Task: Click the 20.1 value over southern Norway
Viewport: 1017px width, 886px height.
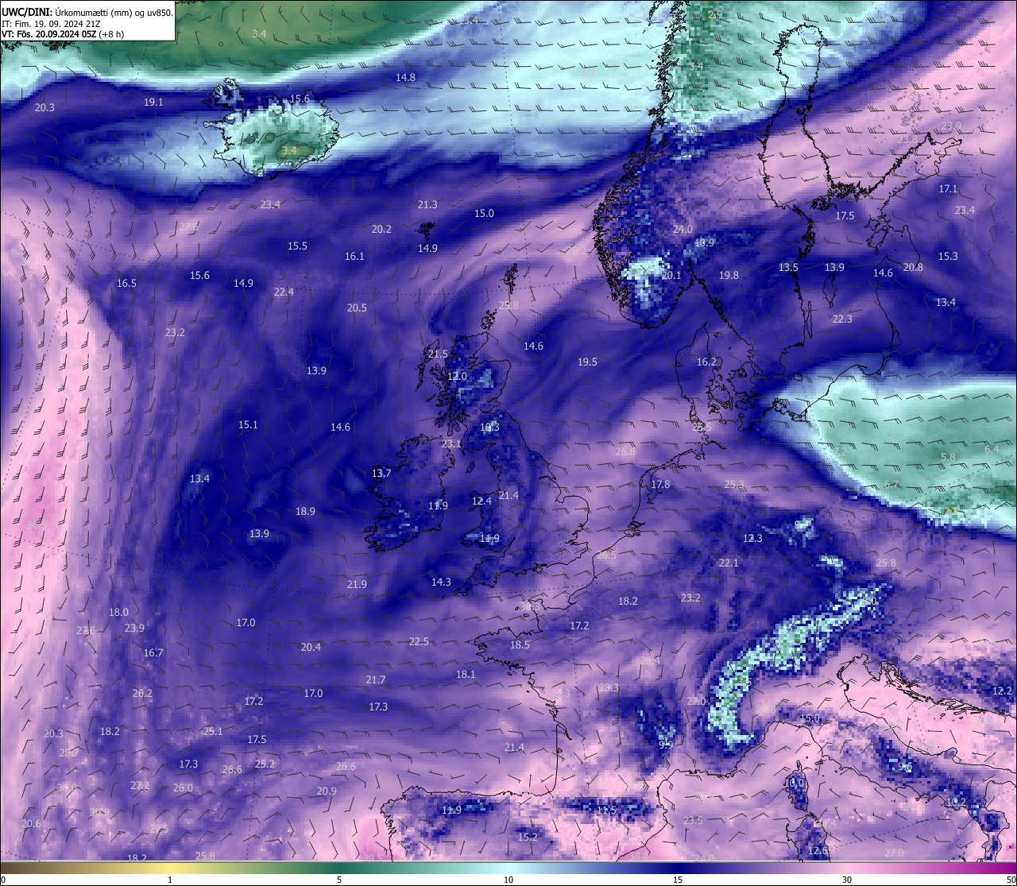Action: (x=671, y=276)
